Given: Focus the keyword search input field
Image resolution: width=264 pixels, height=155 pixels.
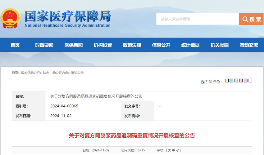Looking at the screenshot, I should coord(197,19).
